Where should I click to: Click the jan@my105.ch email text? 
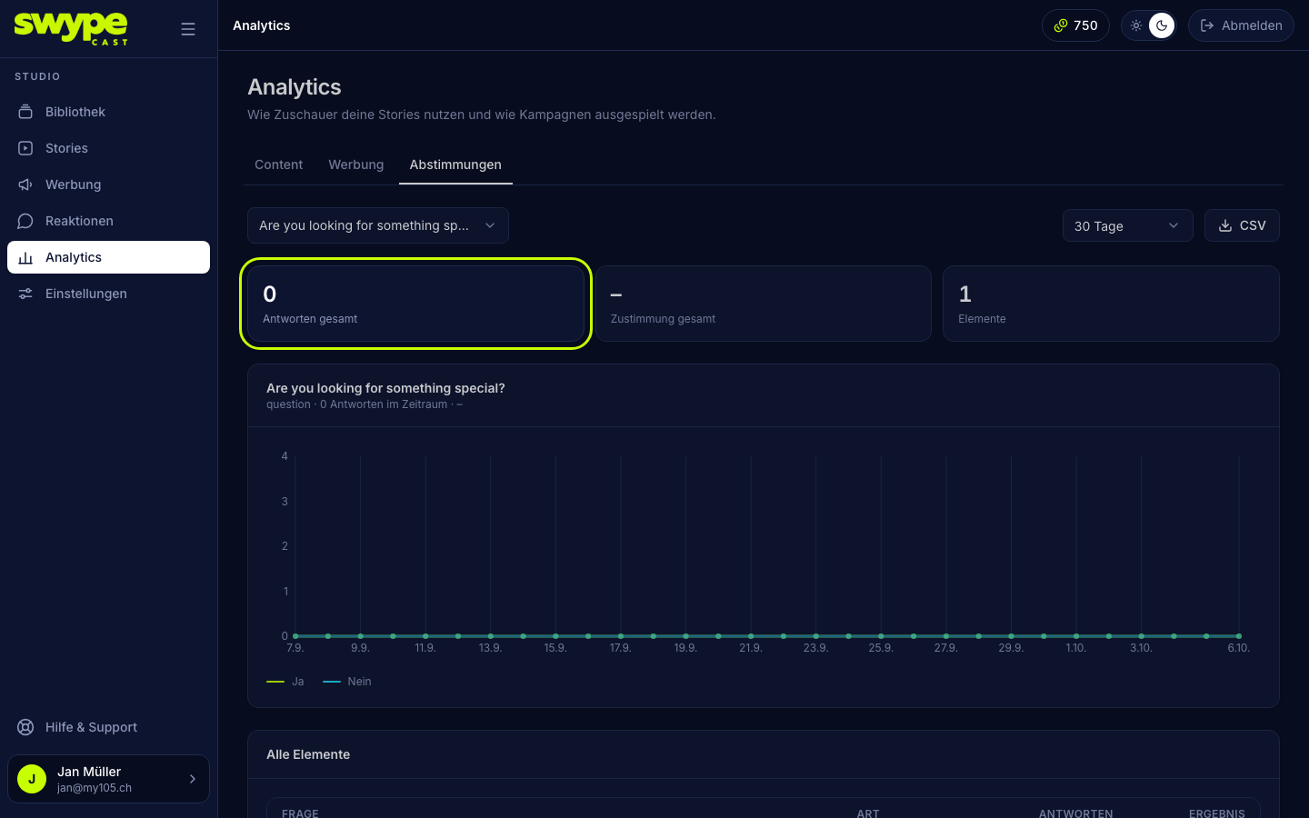point(95,788)
